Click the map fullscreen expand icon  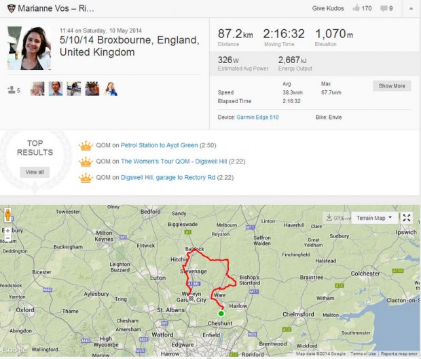click(x=406, y=218)
